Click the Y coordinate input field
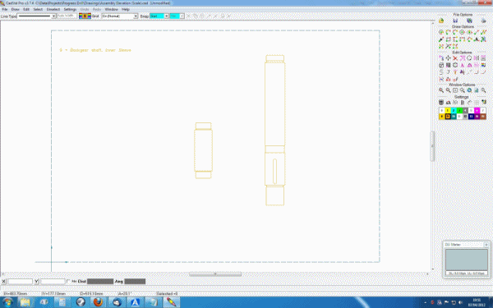 click(53, 282)
